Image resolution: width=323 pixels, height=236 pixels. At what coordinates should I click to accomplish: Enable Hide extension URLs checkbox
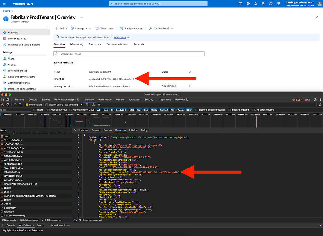point(70,110)
